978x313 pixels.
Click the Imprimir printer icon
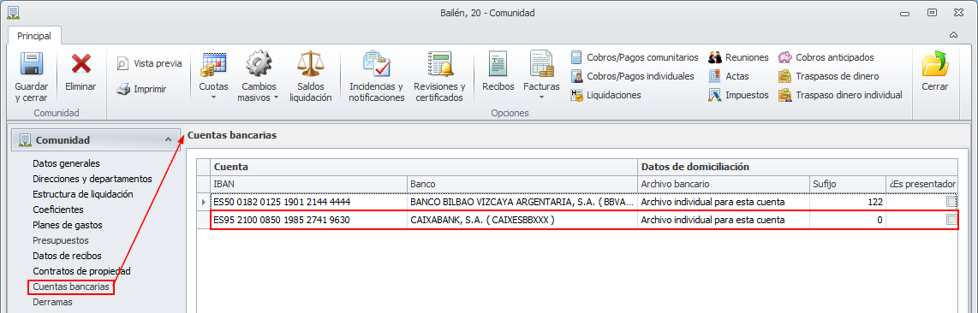pyautogui.click(x=123, y=90)
